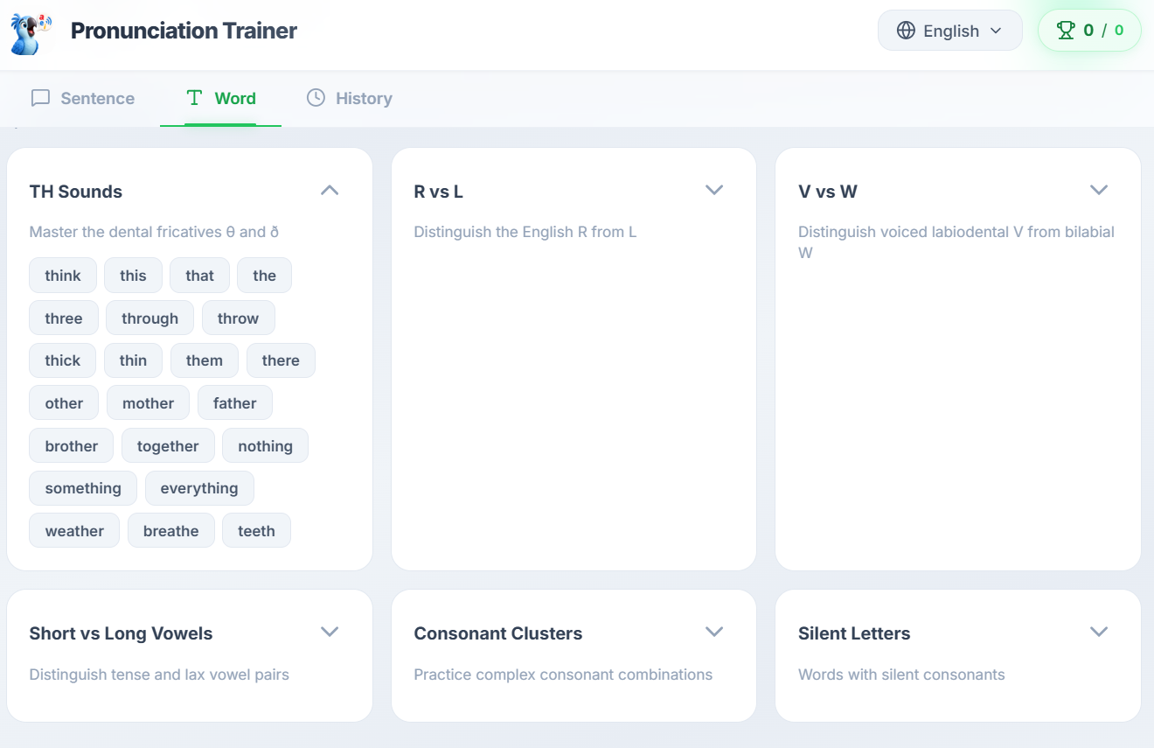Switch to the Sentence tab
This screenshot has width=1154, height=748.
coord(83,98)
